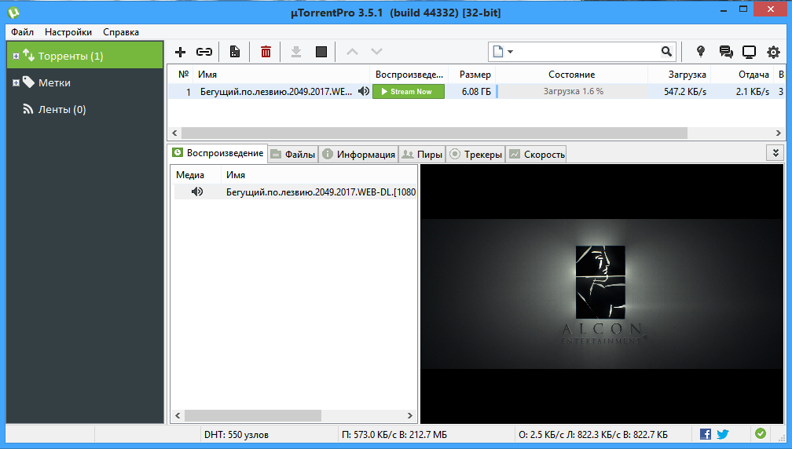Remove torrent with red trash icon

pos(266,52)
